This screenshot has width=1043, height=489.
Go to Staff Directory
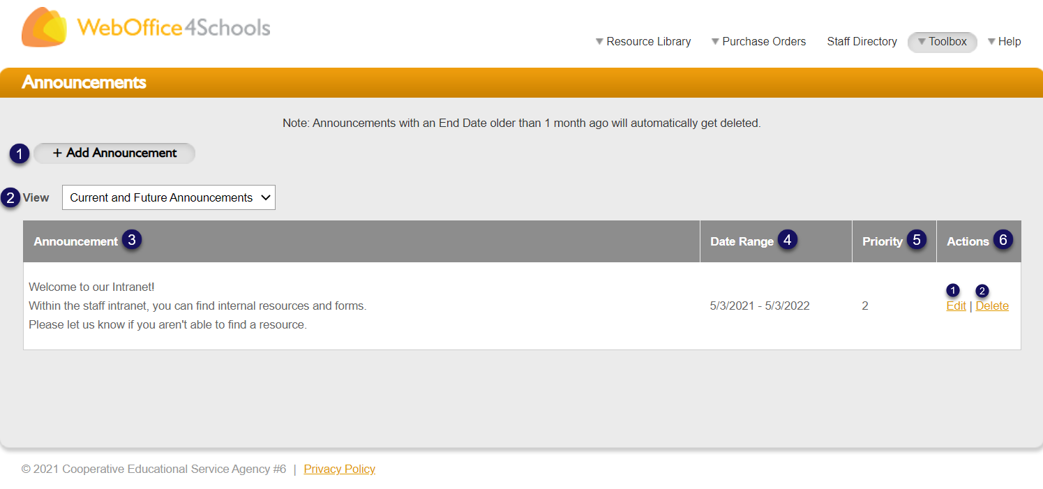click(x=862, y=42)
